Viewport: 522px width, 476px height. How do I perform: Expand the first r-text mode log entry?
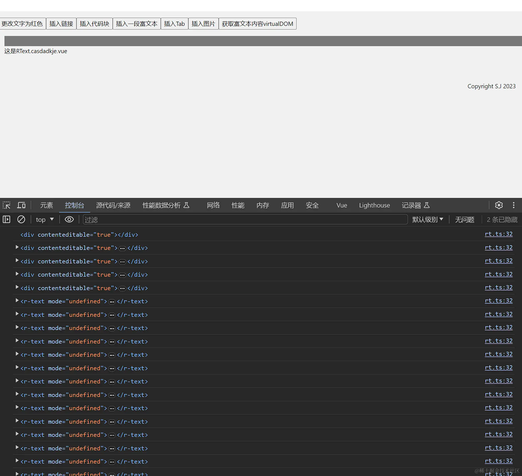[17, 301]
